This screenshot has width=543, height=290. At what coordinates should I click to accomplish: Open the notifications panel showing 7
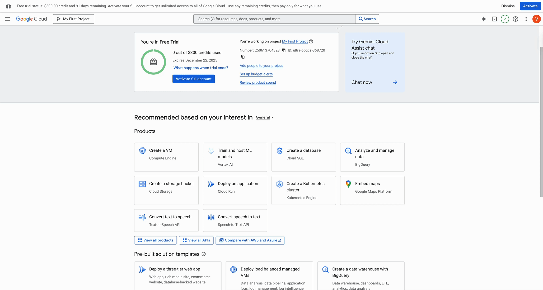pos(505,19)
